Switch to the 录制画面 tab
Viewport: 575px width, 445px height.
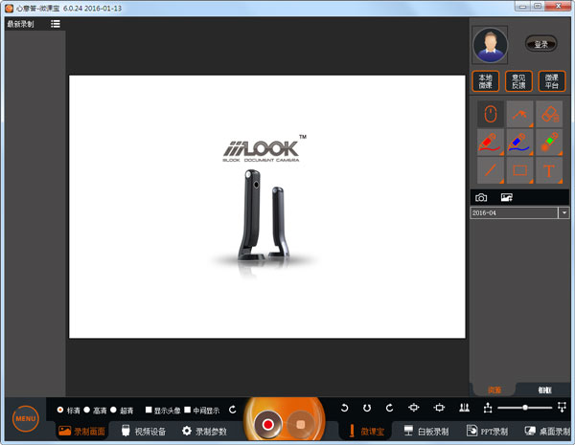tap(81, 431)
